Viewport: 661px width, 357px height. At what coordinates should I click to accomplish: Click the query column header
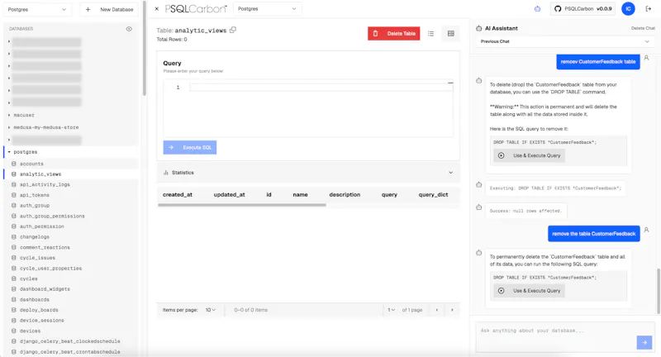point(389,195)
